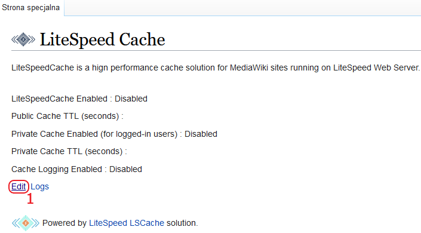Click the Powered by text in footer
This screenshot has width=421, height=233.
[x=64, y=223]
